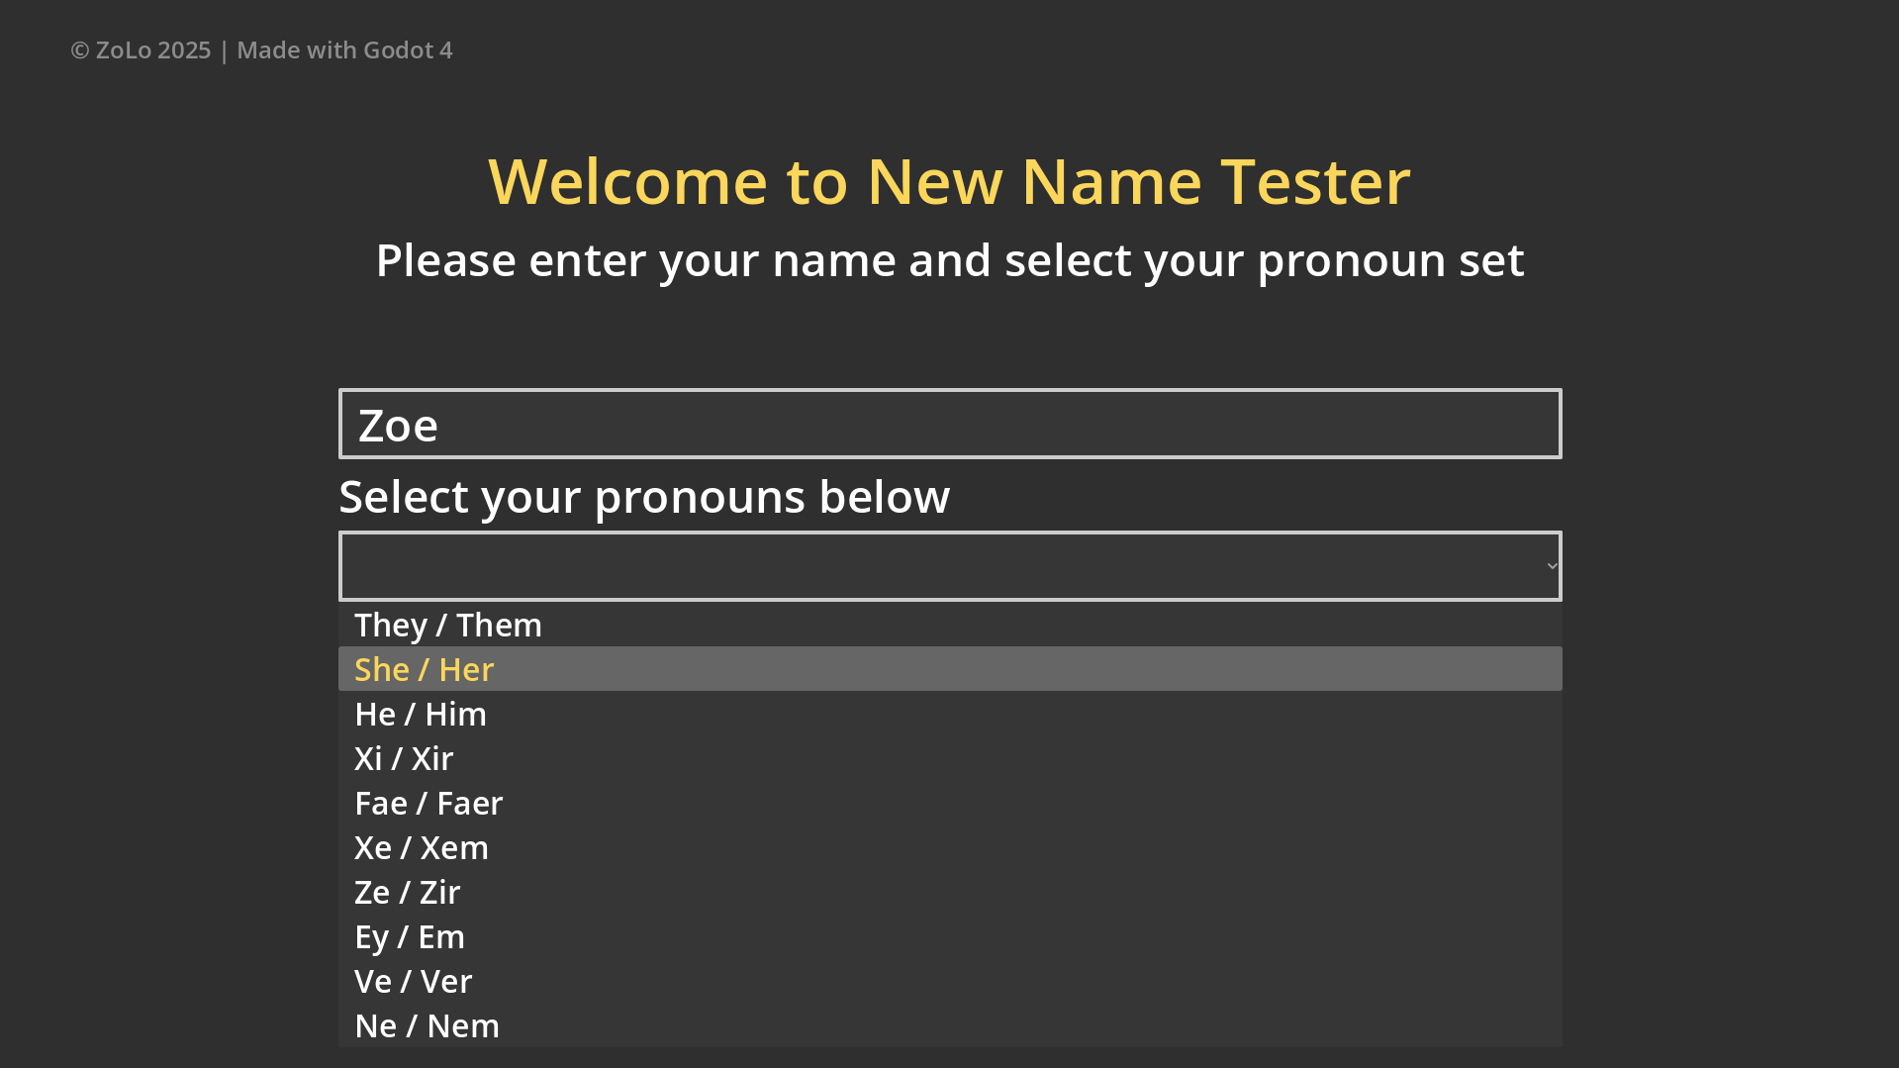The height and width of the screenshot is (1068, 1899).
Task: Select the Ve / Ver option
Action: pyautogui.click(x=413, y=981)
